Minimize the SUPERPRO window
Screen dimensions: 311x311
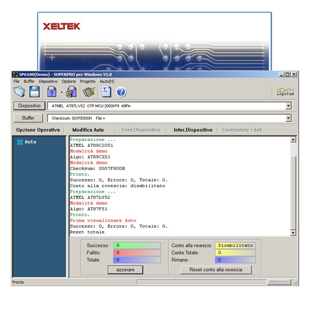(x=281, y=74)
